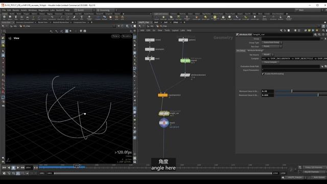Select the Sky Light shelf tool
The width and height of the screenshot is (327, 184).
223,17
